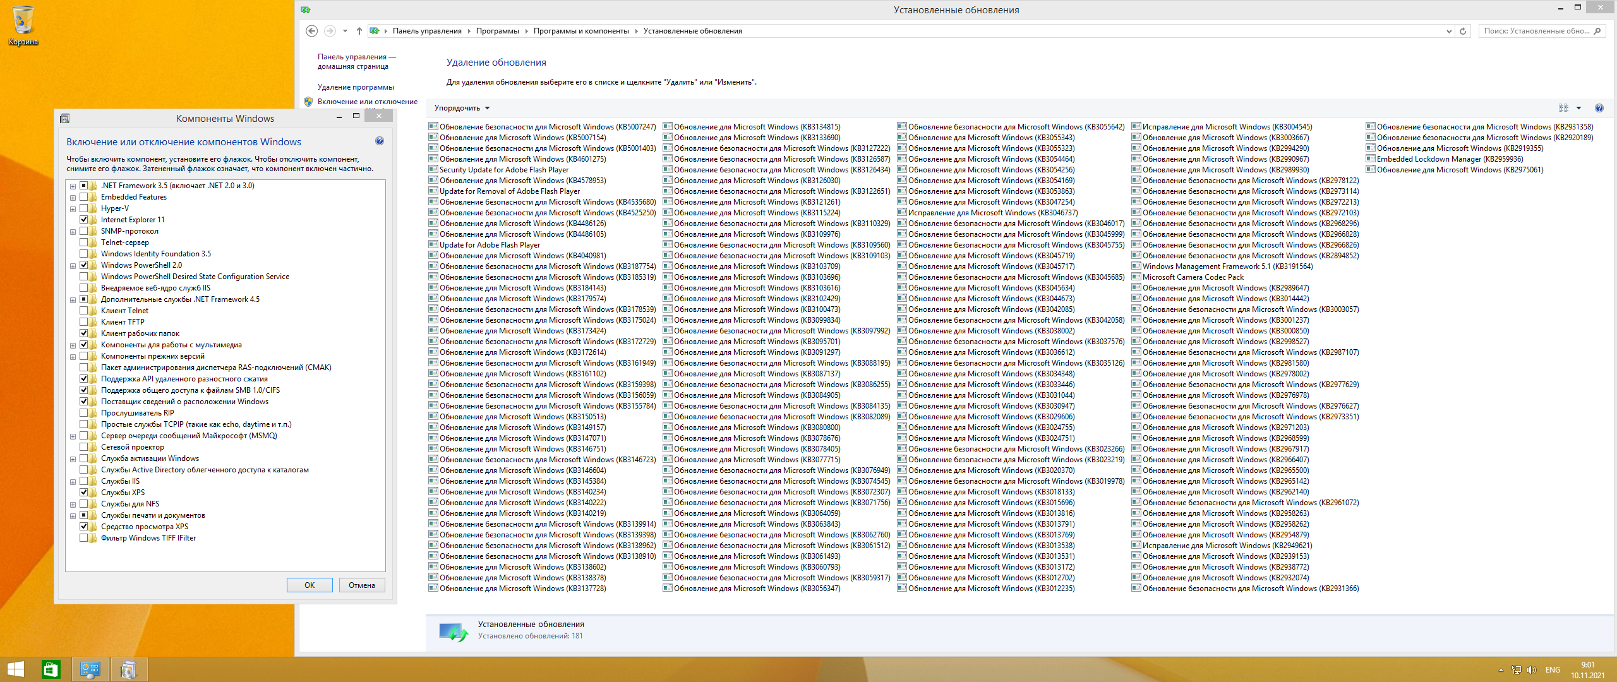Expand the SNMP-протокол node
Viewport: 1617px width, 682px height.
(73, 232)
